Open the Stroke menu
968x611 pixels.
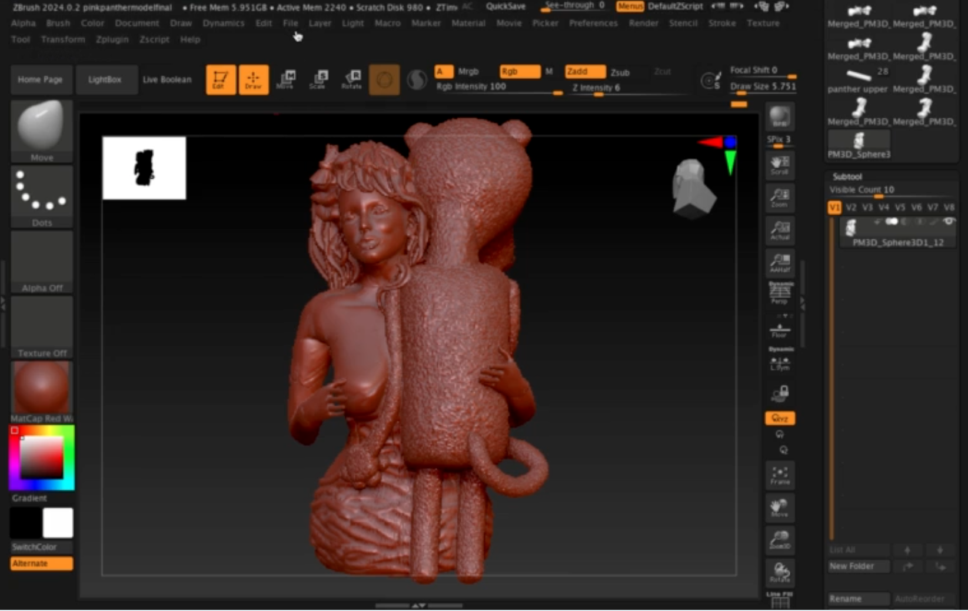click(722, 23)
